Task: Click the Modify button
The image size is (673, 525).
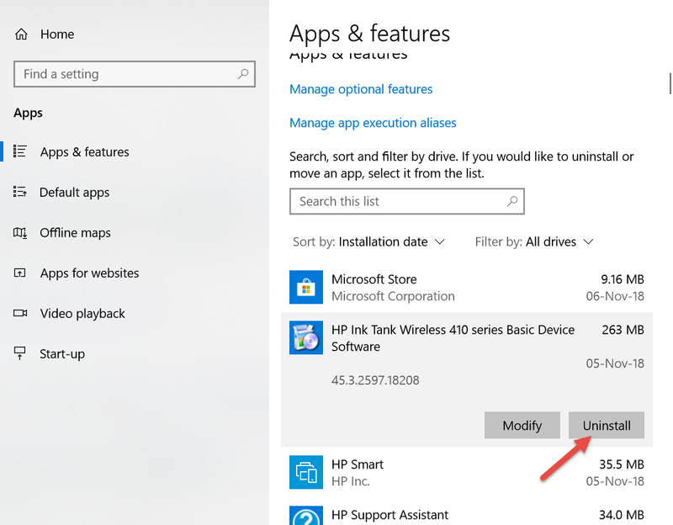Action: tap(522, 425)
